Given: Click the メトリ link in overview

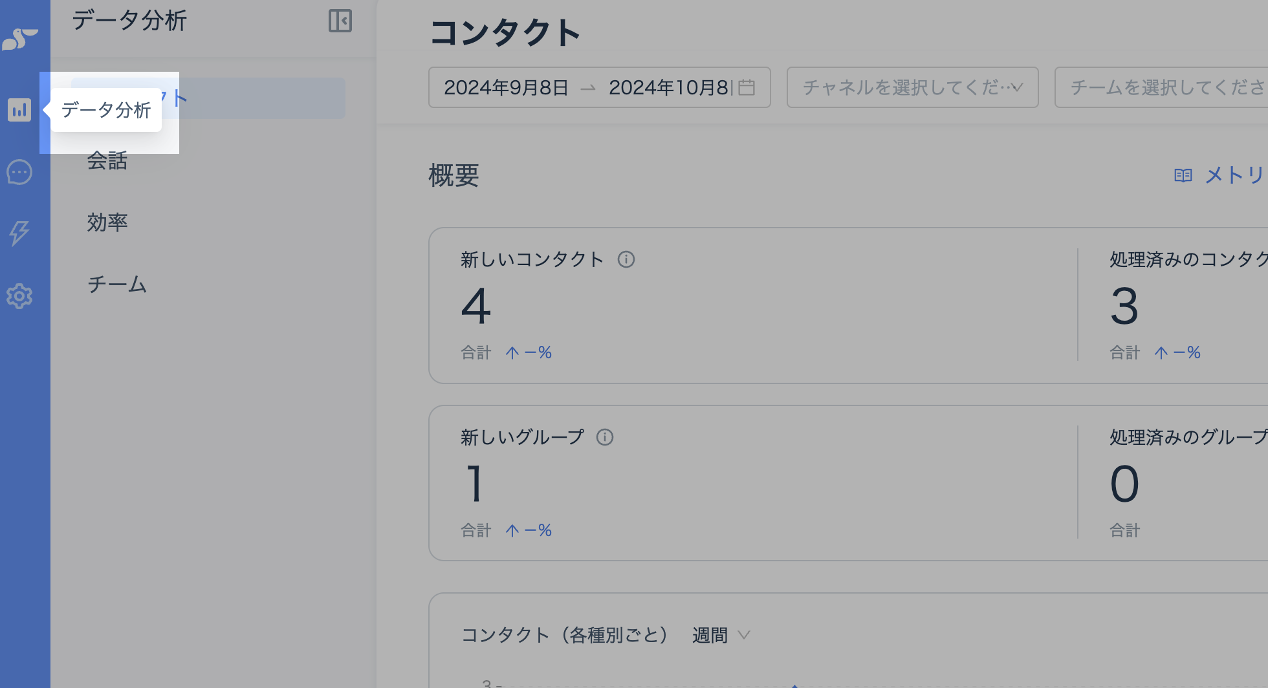Looking at the screenshot, I should pyautogui.click(x=1234, y=175).
